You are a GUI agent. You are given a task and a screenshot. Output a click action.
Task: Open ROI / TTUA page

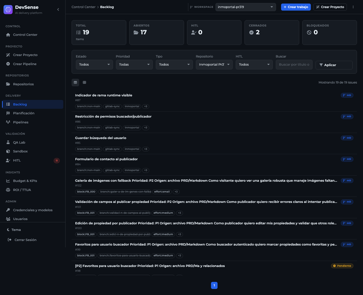[x=33, y=190]
